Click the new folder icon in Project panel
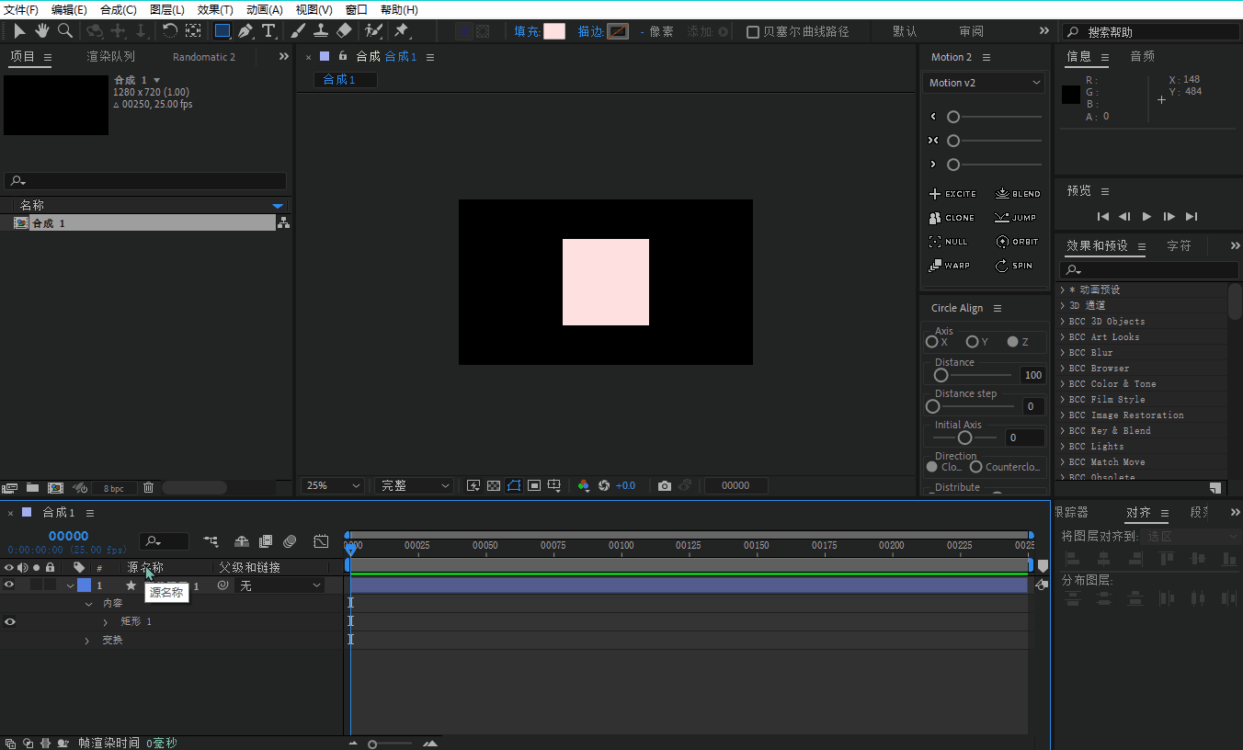Screen dimensions: 1243x750 32,487
